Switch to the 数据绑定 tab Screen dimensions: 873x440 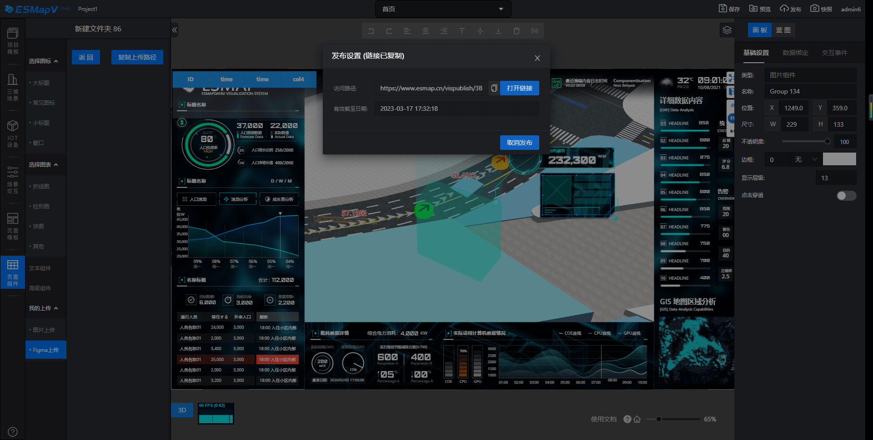coord(795,53)
